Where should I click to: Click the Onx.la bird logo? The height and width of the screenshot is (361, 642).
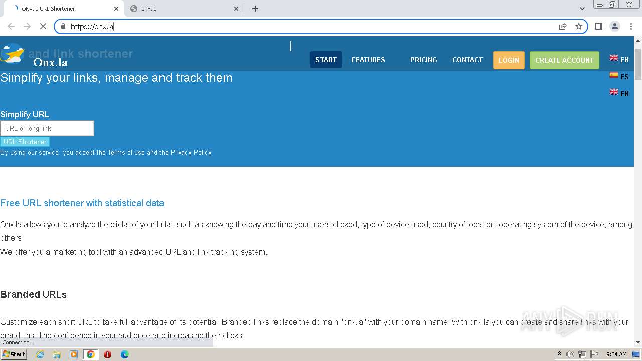[x=13, y=53]
